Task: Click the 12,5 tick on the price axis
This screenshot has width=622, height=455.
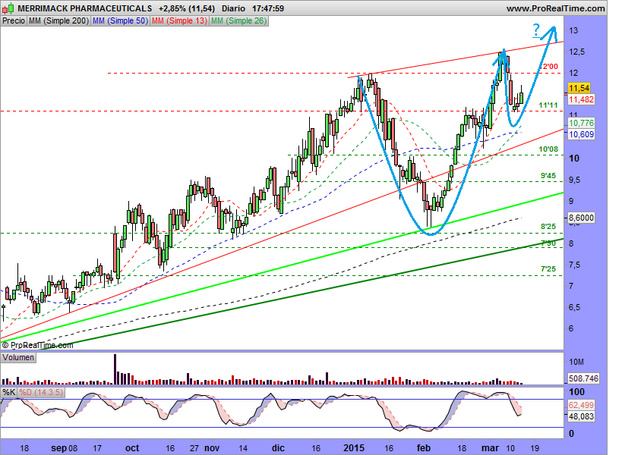Action: coord(576,52)
